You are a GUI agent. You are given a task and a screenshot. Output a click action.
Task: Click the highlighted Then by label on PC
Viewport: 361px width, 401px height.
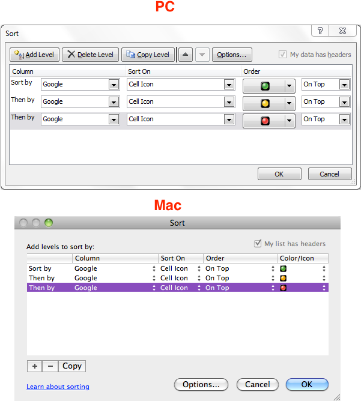[x=22, y=117]
